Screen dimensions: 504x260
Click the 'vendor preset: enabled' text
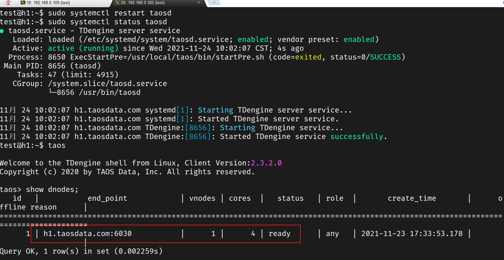(326, 39)
